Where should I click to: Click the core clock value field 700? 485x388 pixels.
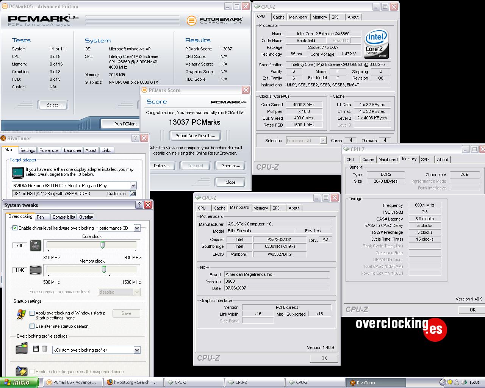[x=20, y=246]
